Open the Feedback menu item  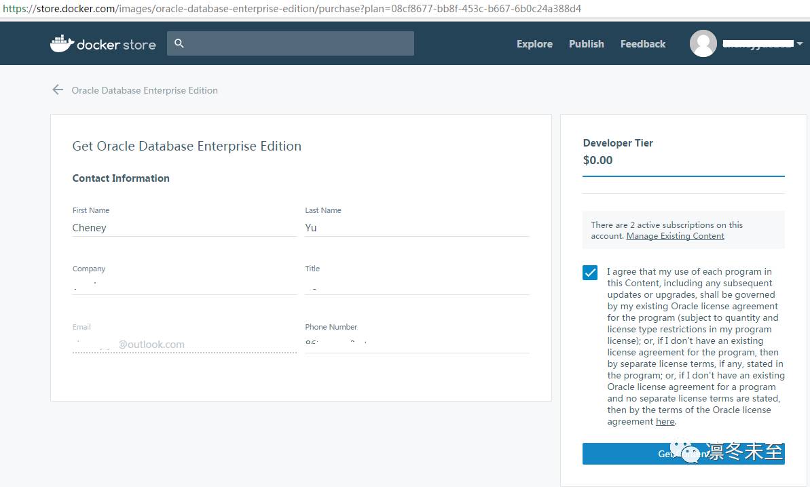click(642, 44)
